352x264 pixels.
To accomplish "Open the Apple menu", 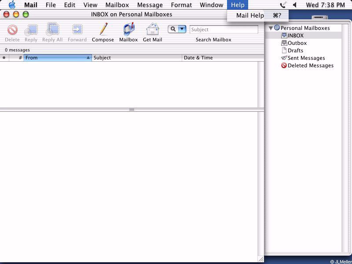I will point(12,4).
